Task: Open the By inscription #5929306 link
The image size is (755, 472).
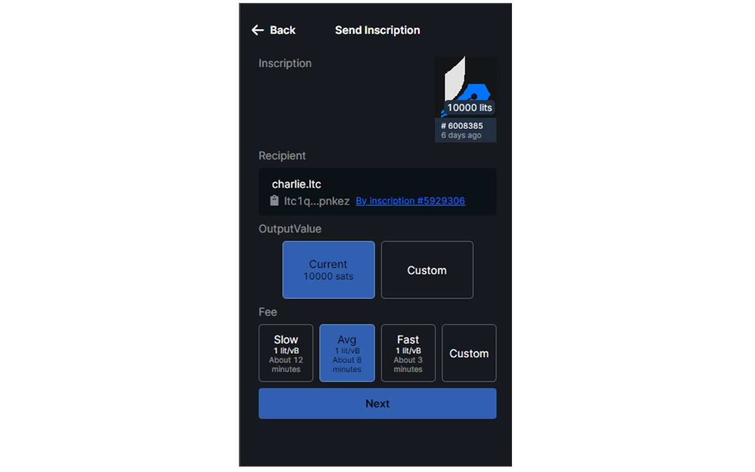Action: 410,201
